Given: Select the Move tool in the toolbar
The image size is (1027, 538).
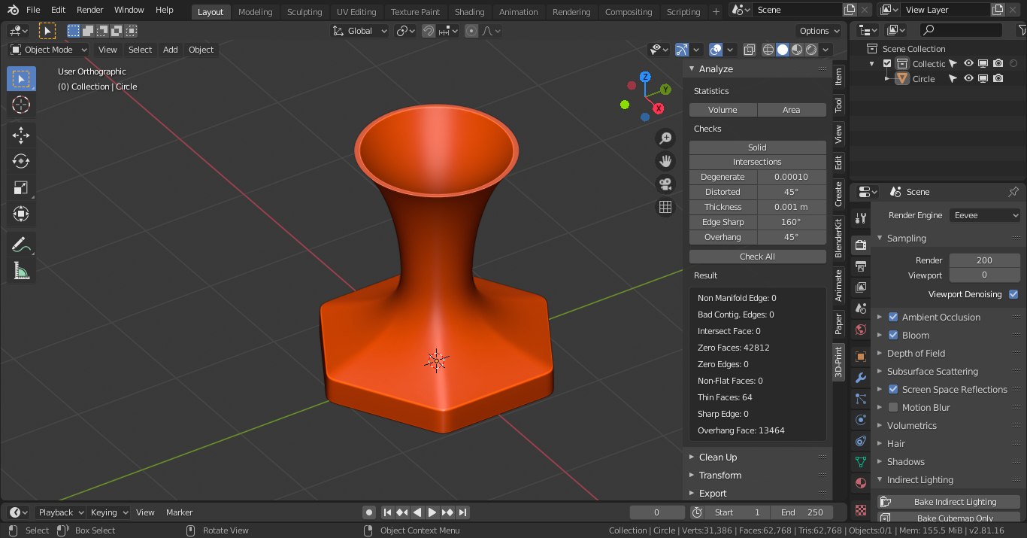Looking at the screenshot, I should (x=21, y=135).
